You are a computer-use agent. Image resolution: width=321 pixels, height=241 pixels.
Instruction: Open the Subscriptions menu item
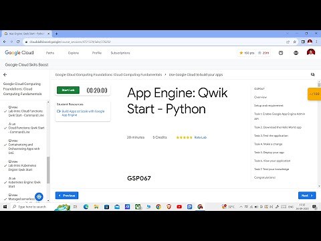[120, 53]
